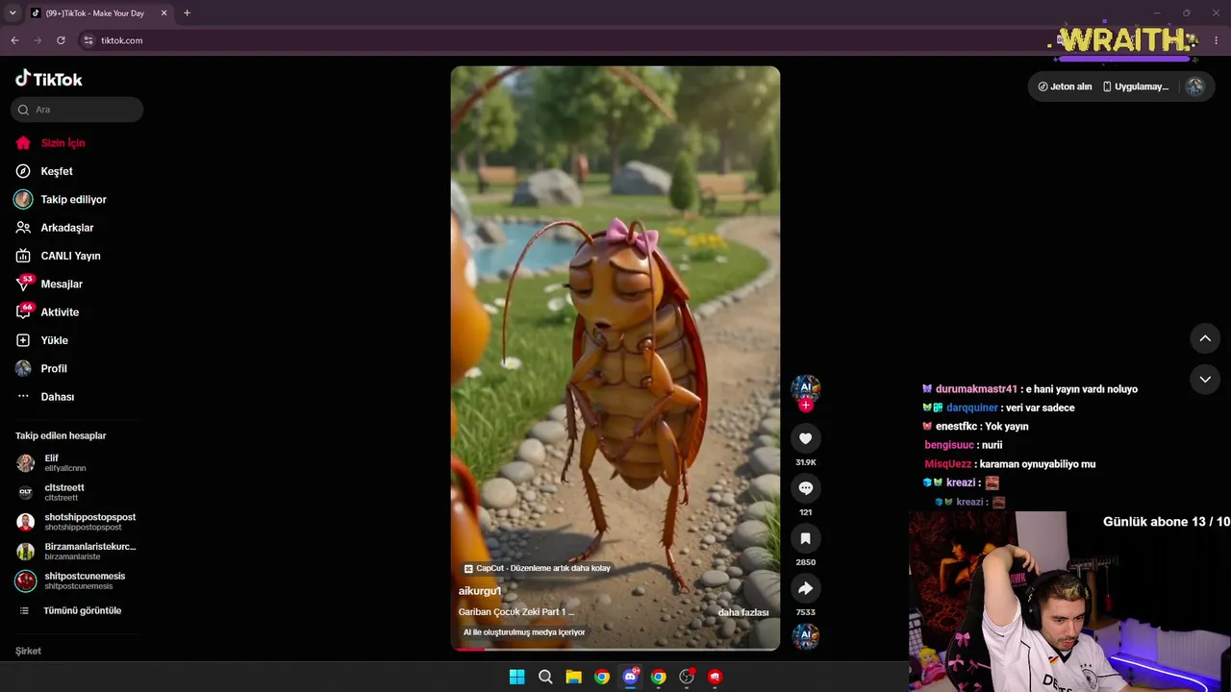Viewport: 1231px width, 692px height.
Task: Click Jeton alın to get coins
Action: 1065,86
